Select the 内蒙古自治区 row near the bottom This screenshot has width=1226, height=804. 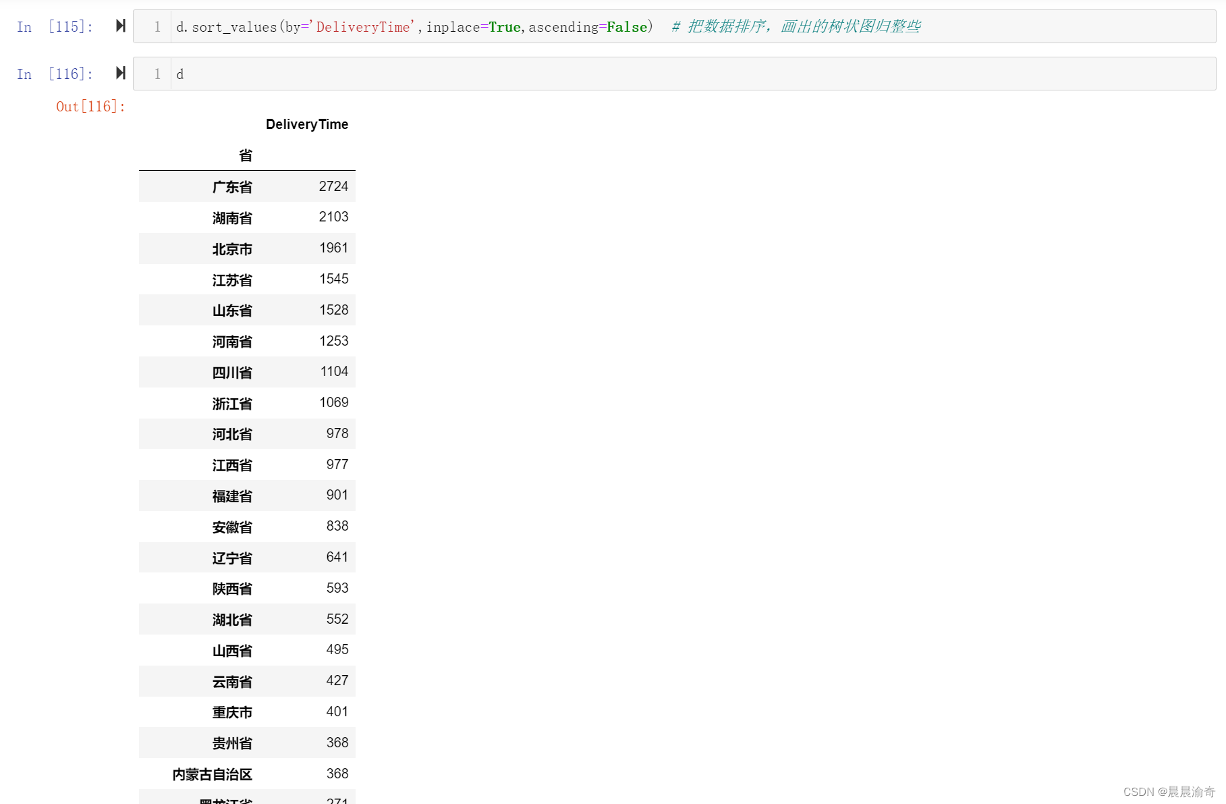point(213,774)
